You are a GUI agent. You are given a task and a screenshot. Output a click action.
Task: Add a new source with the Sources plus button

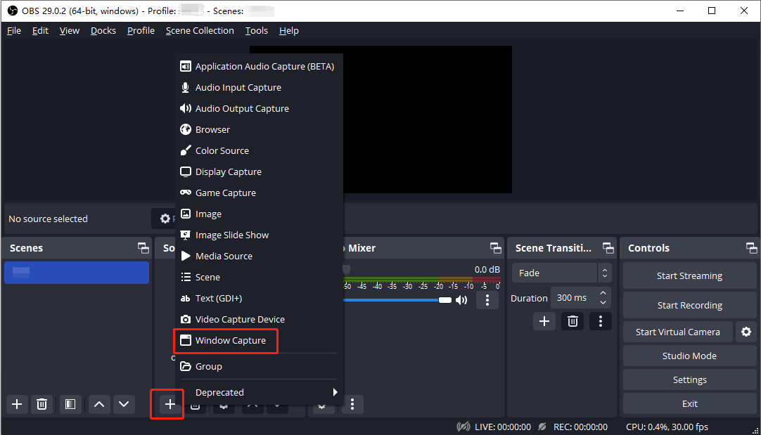pos(170,404)
